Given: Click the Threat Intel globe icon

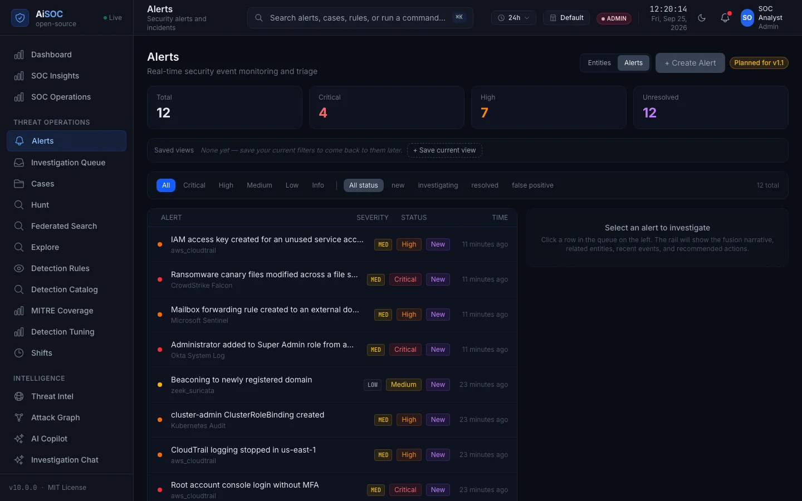Looking at the screenshot, I should (19, 396).
